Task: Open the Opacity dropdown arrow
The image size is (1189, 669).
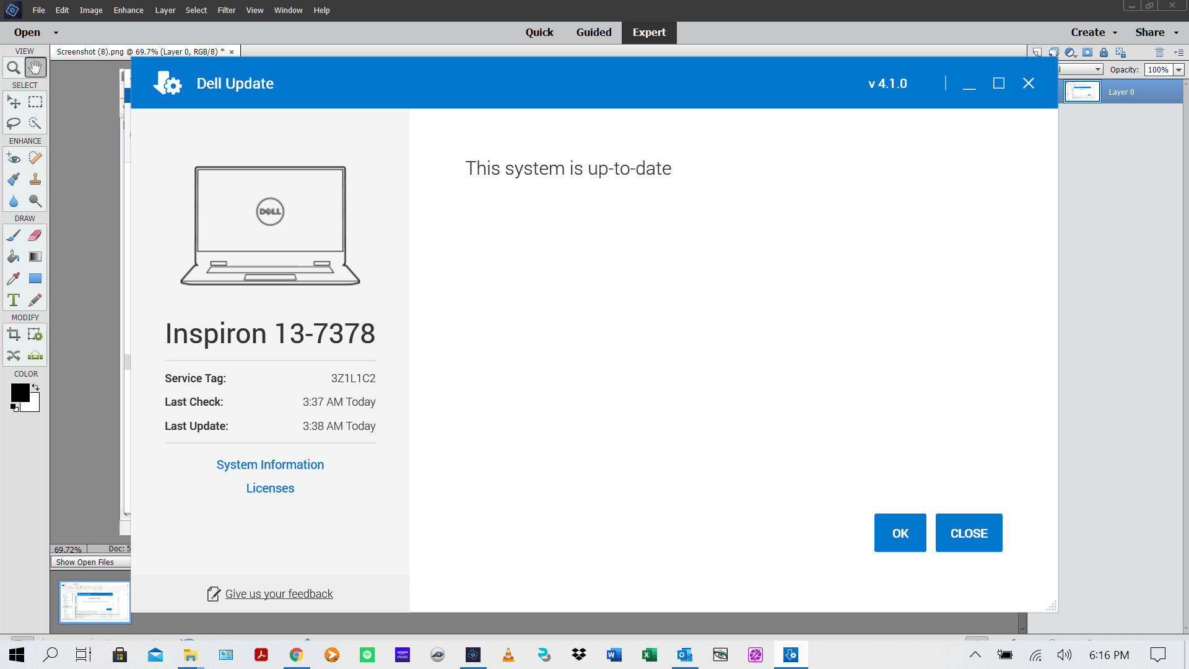Action: click(x=1179, y=70)
